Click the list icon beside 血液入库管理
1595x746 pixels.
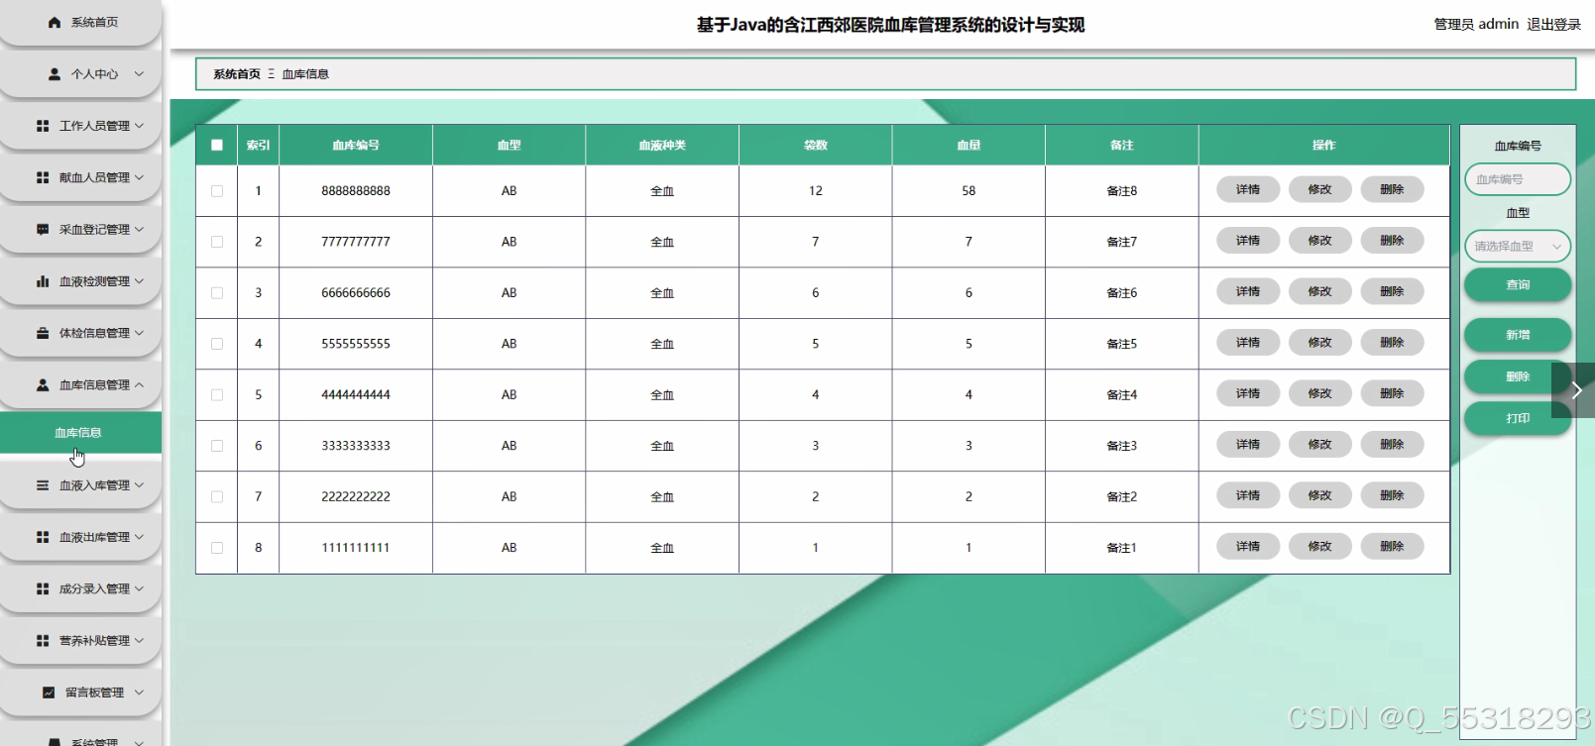click(x=43, y=485)
